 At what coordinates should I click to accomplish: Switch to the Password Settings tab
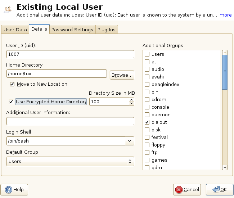(x=72, y=30)
